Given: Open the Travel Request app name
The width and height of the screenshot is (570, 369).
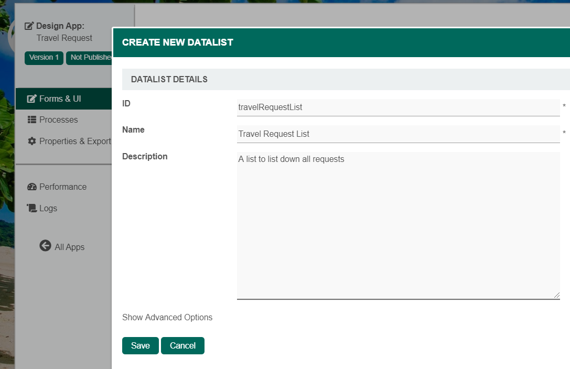Looking at the screenshot, I should [x=64, y=38].
